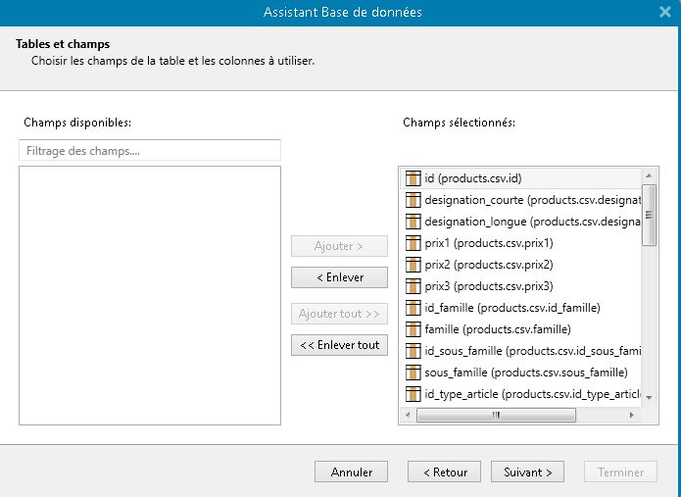
Task: Click the icon beside sous_famille field
Action: 413,373
